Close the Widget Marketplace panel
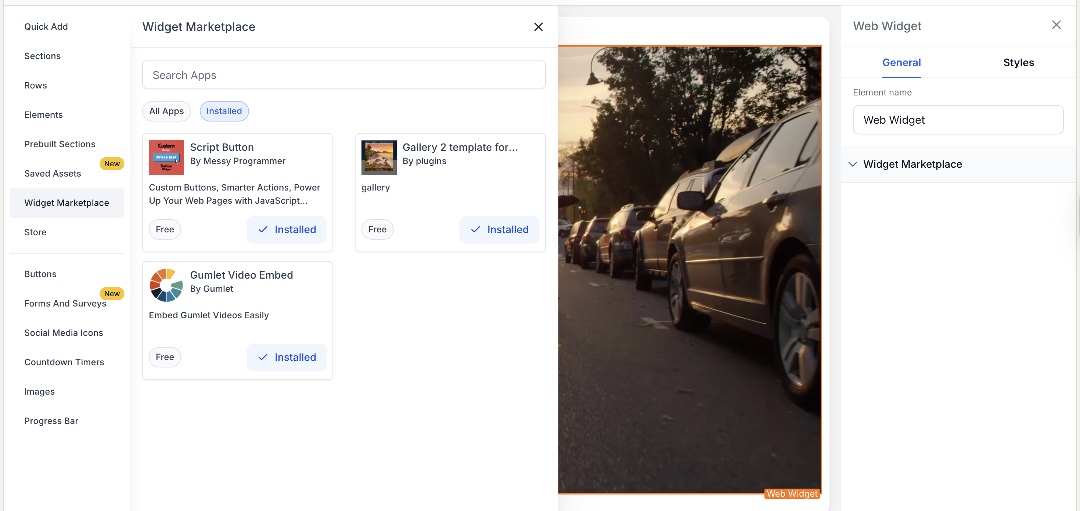 [x=538, y=27]
